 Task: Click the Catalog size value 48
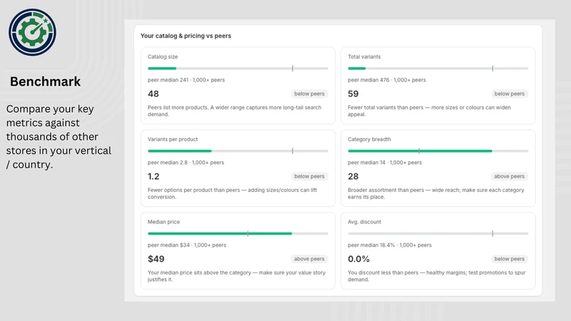(153, 94)
